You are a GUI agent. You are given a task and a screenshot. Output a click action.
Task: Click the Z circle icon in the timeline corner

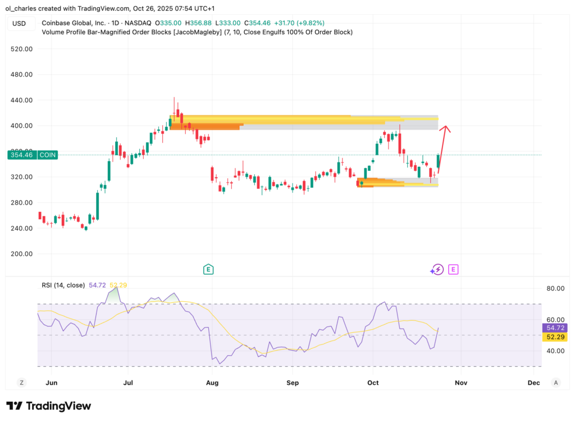[x=21, y=382]
